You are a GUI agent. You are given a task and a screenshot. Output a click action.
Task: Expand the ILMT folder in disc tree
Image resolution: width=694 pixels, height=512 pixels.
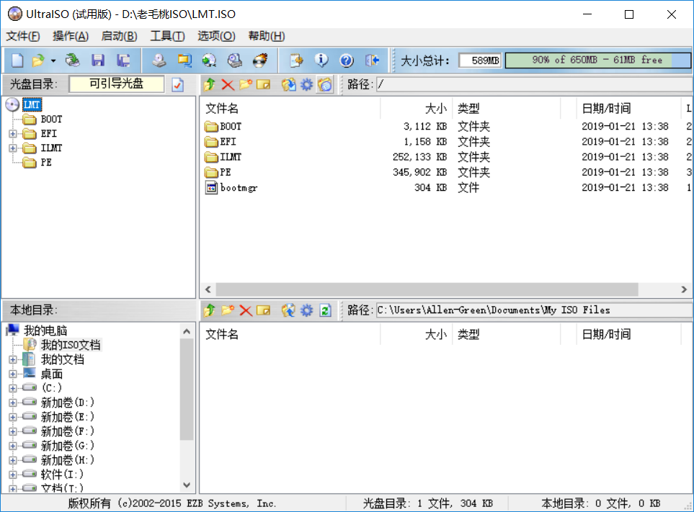(13, 148)
